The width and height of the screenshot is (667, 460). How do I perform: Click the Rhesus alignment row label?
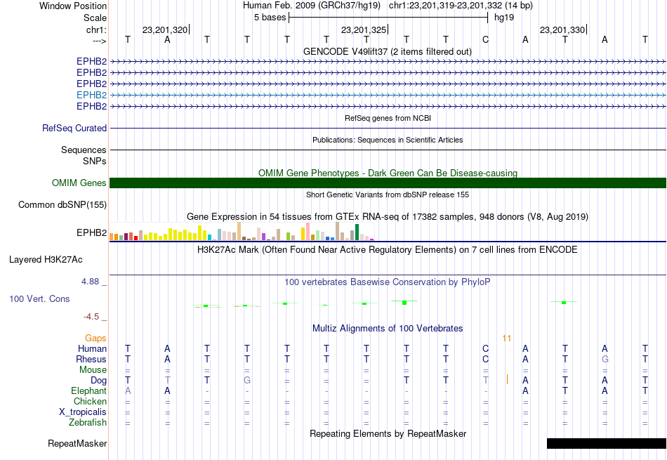(91, 359)
